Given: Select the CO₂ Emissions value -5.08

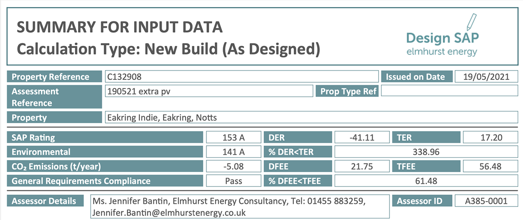Looking at the screenshot, I should (x=234, y=166).
